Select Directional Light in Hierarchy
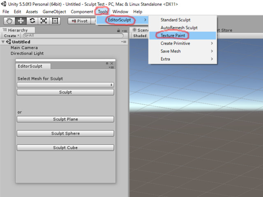Image resolution: width=263 pixels, height=197 pixels. 27,53
